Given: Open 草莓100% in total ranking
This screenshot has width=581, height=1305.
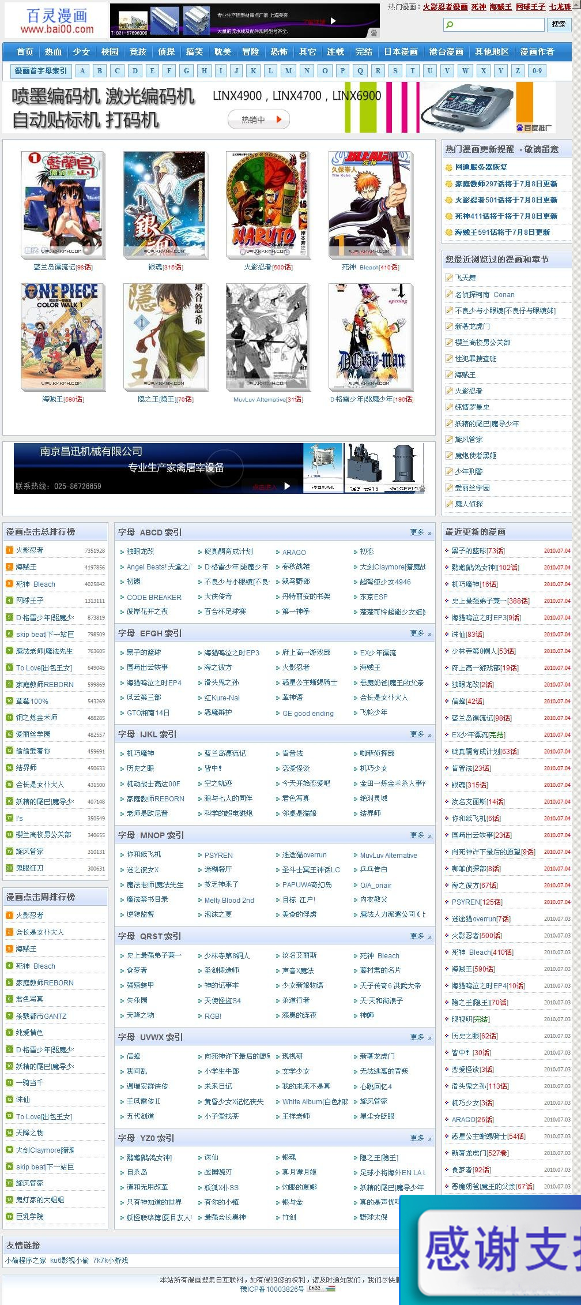Looking at the screenshot, I should tap(32, 701).
